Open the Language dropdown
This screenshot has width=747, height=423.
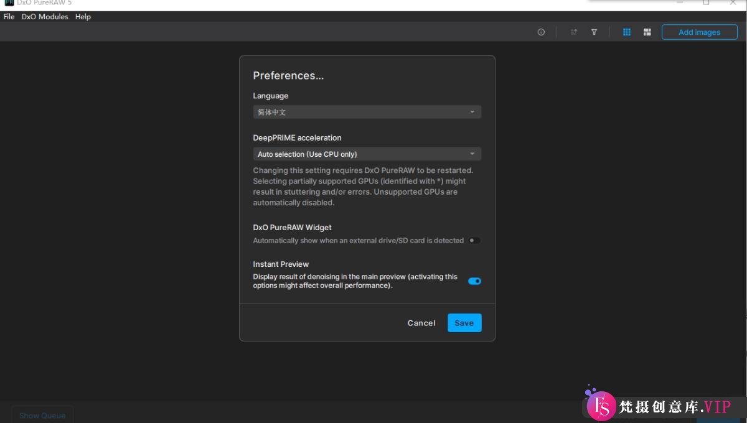[x=367, y=112]
